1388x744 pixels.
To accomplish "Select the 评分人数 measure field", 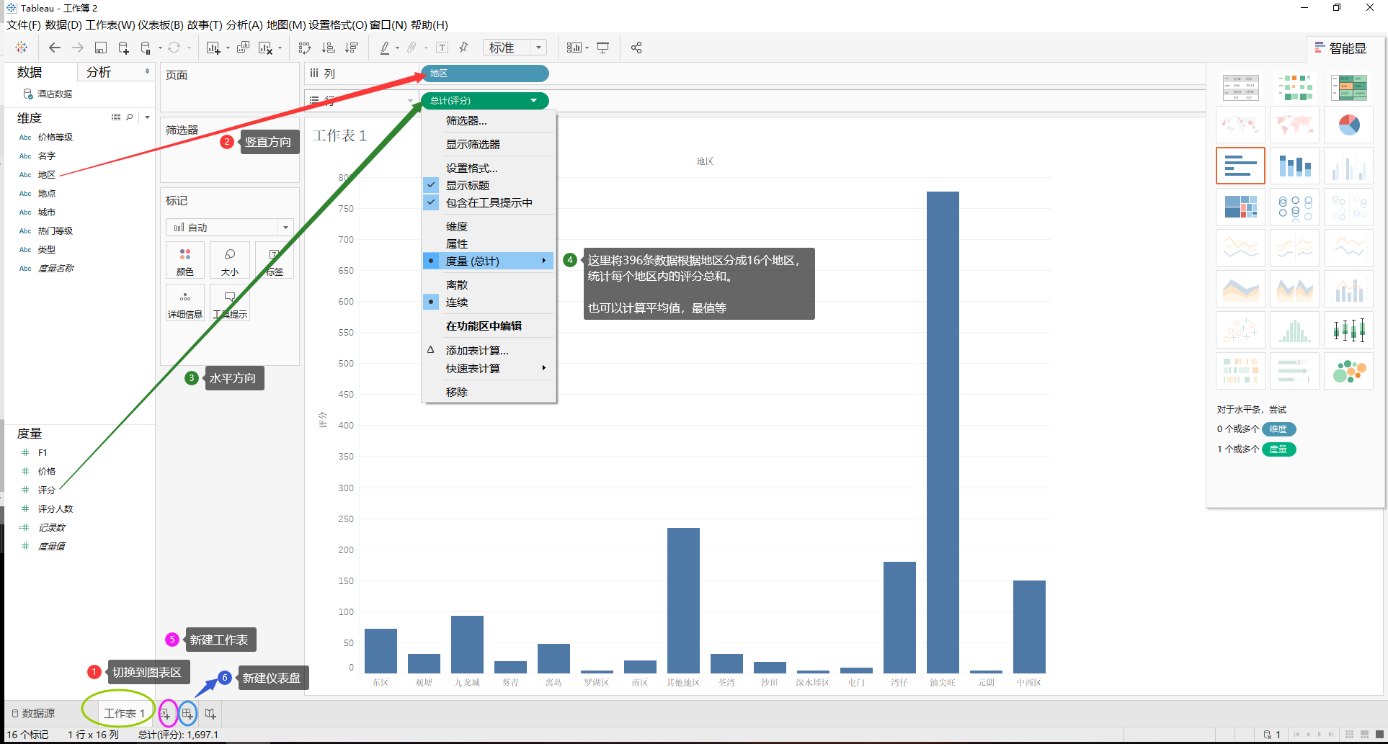I will point(55,508).
